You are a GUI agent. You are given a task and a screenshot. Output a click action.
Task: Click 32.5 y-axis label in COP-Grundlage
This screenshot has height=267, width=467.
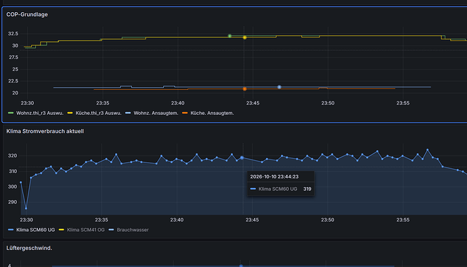[13, 34]
